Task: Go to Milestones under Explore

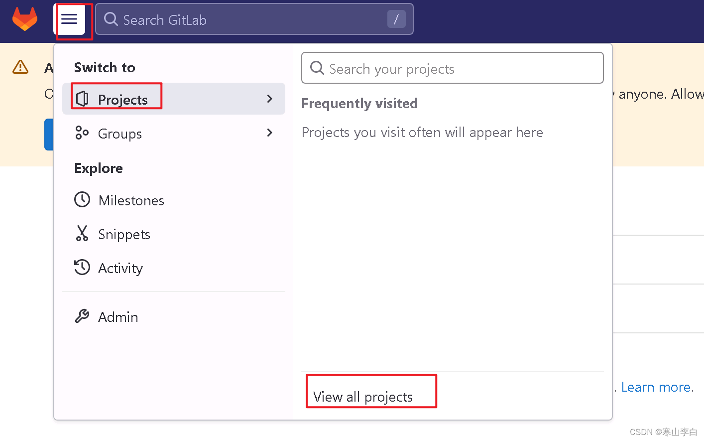Action: (174, 200)
